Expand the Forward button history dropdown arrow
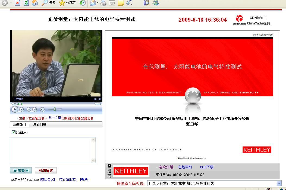 point(11,3)
